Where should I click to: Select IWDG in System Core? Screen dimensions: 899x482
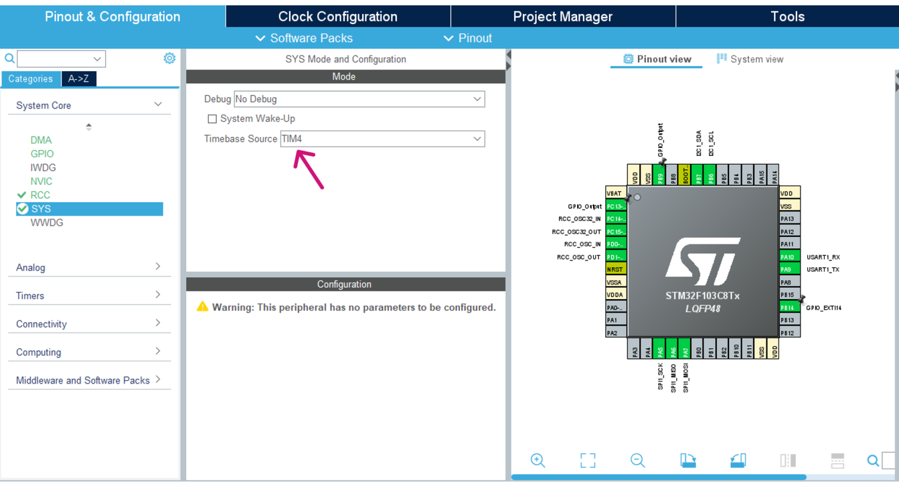click(43, 167)
